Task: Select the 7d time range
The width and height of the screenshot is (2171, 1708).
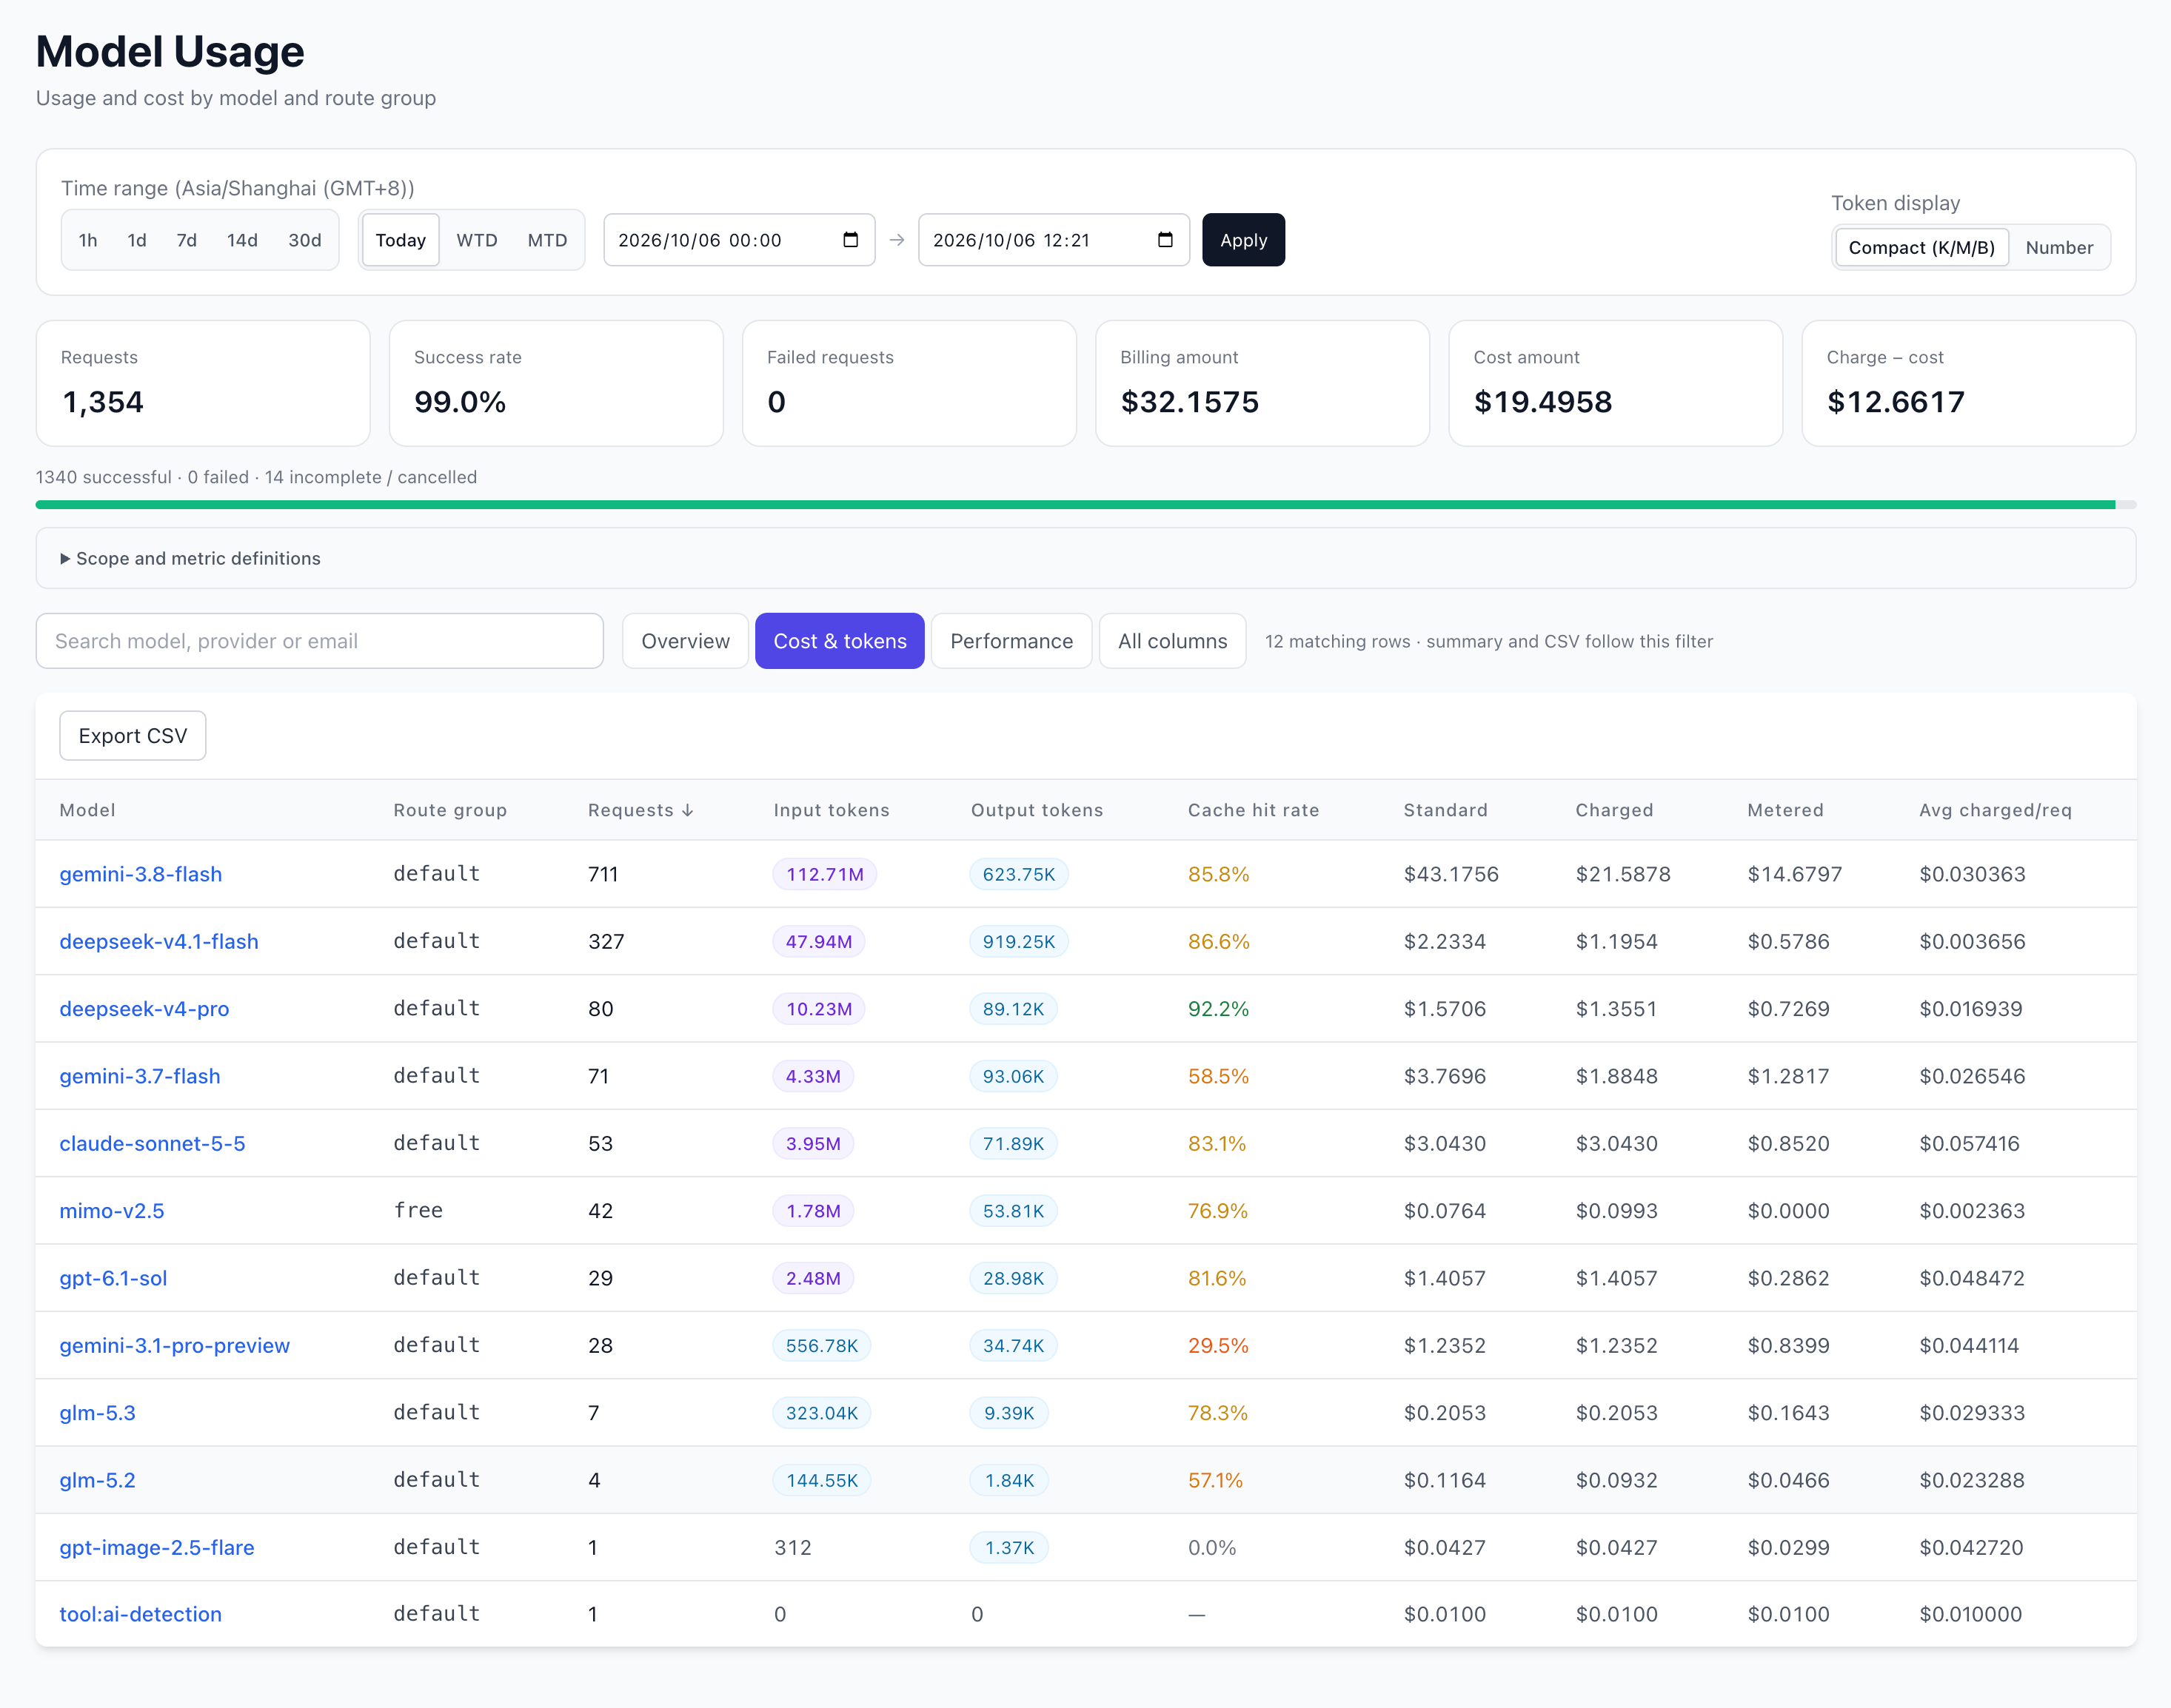Action: [x=186, y=240]
